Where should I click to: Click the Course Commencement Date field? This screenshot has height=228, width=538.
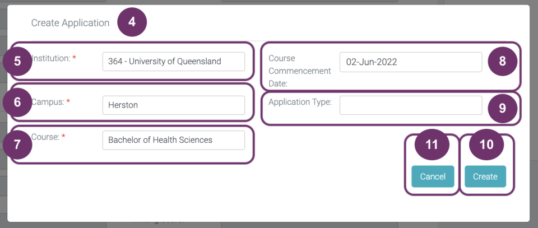(x=410, y=62)
